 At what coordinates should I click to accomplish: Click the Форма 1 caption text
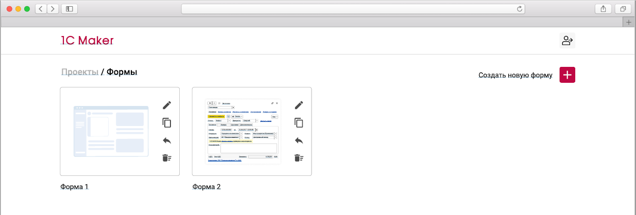(x=75, y=187)
